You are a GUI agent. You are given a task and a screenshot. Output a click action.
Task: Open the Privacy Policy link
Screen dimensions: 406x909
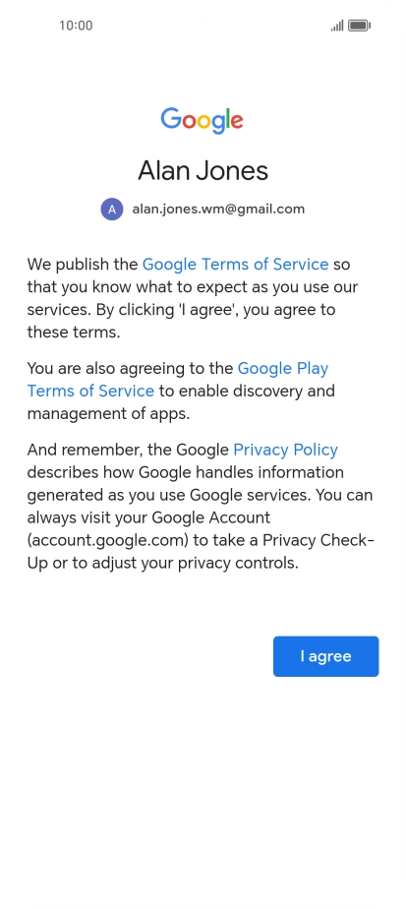(285, 450)
